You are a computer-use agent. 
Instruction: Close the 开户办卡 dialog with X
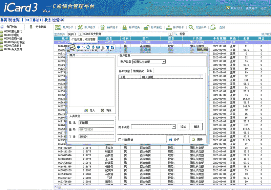(x=203, y=49)
